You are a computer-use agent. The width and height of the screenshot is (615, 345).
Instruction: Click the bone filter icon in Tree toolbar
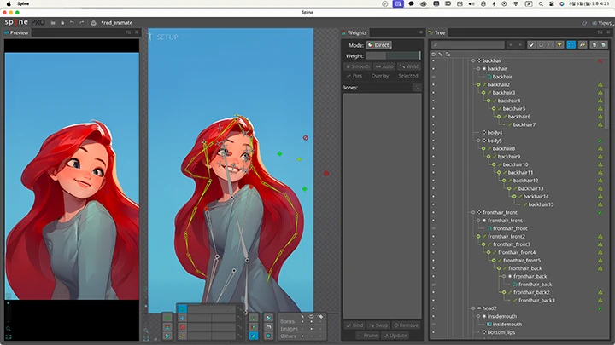(531, 45)
